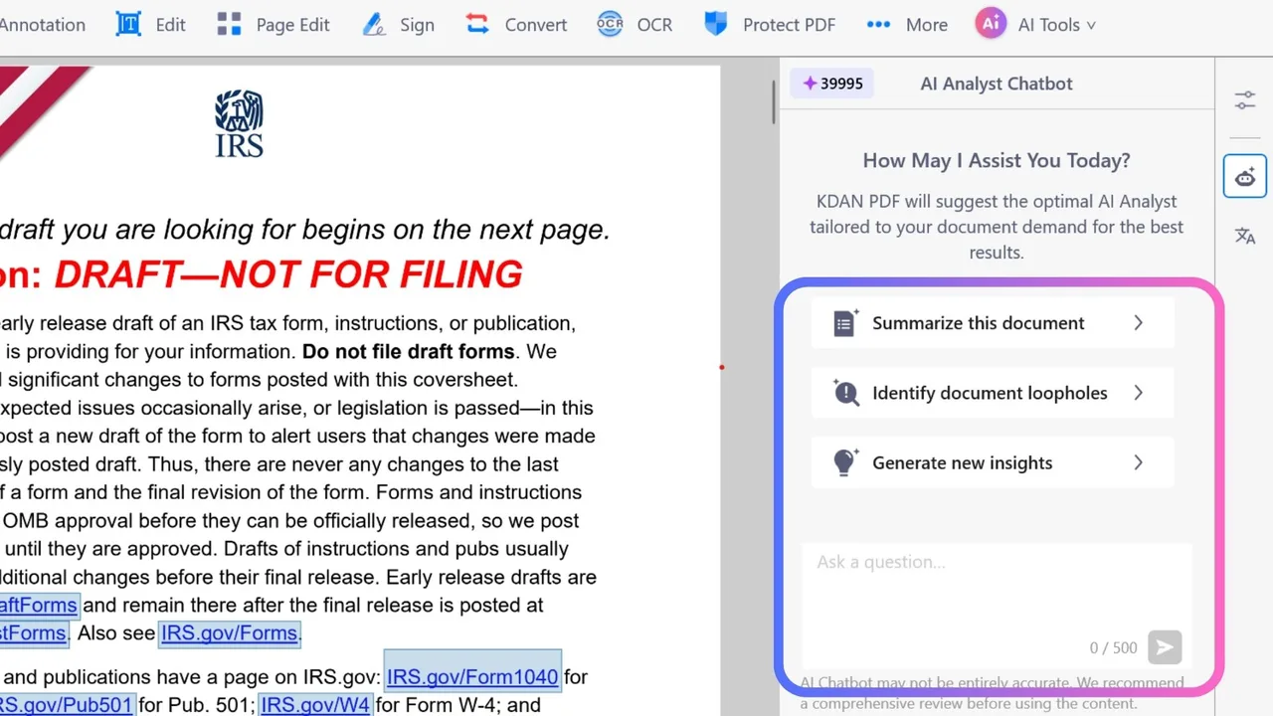This screenshot has width=1273, height=716.
Task: Toggle the AI chatbot sidebar icon
Action: [x=1245, y=177]
